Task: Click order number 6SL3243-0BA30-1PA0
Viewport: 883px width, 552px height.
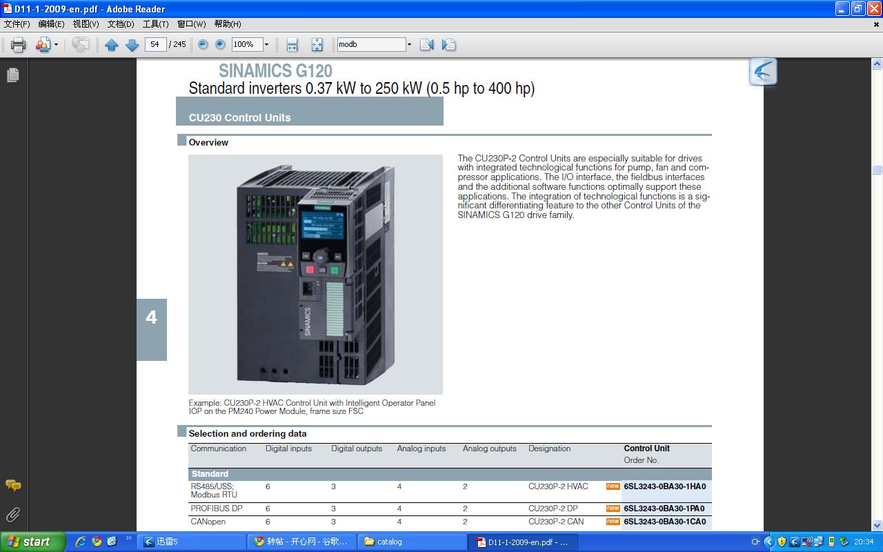Action: click(x=664, y=509)
